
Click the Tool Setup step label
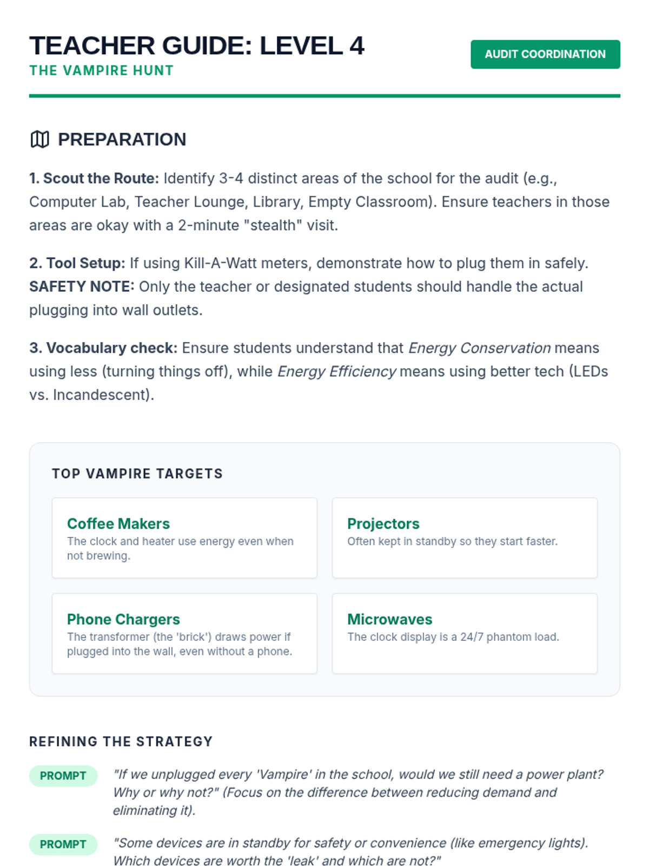click(77, 263)
